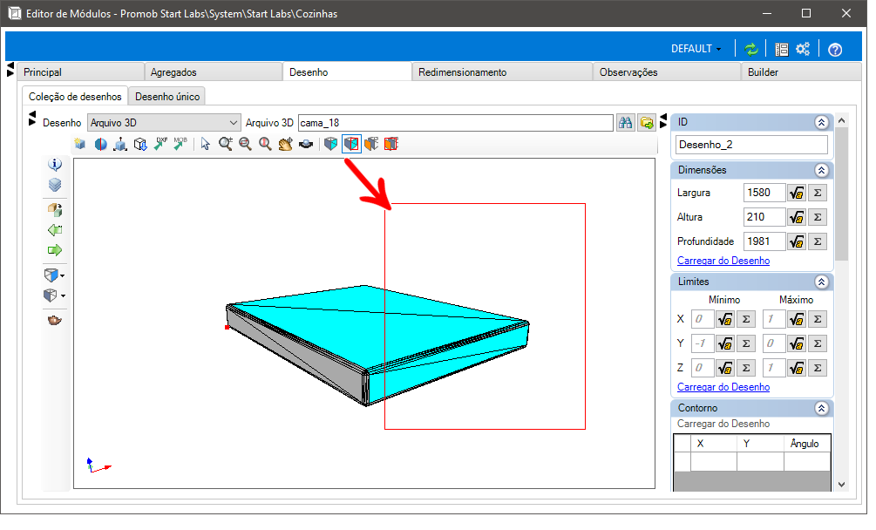
Task: Click the formula button for Largura
Action: click(x=797, y=193)
